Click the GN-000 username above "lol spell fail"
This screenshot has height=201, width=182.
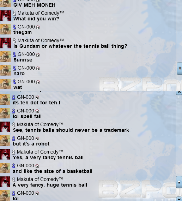tap(25, 111)
